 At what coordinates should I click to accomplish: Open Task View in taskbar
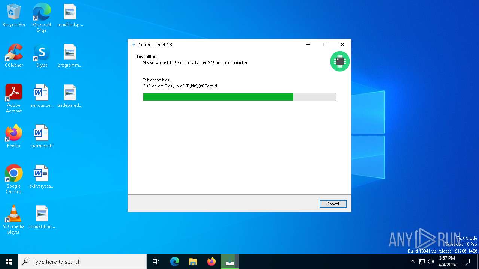[156, 262]
